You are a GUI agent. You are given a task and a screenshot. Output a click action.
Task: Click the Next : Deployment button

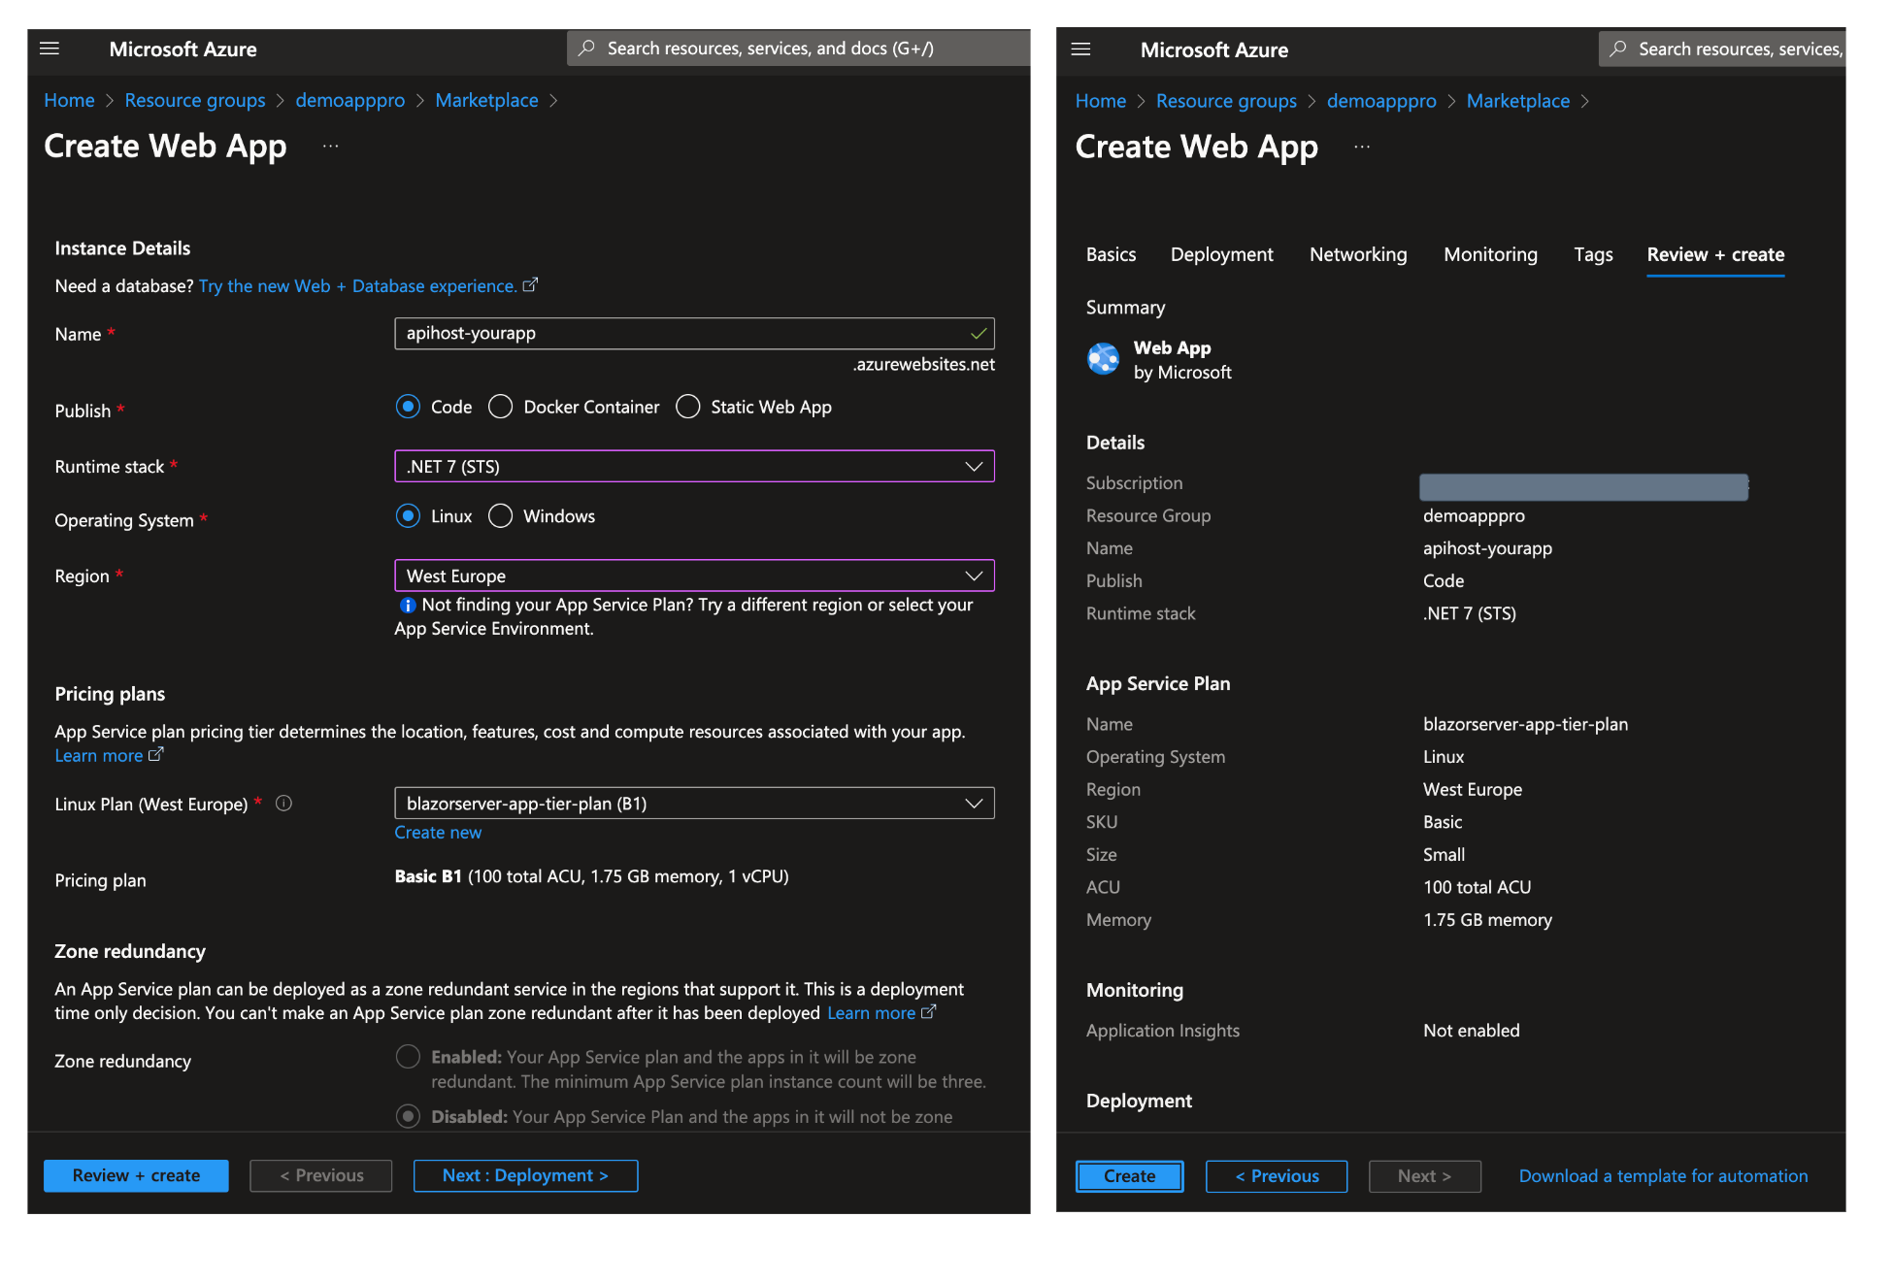(x=525, y=1175)
